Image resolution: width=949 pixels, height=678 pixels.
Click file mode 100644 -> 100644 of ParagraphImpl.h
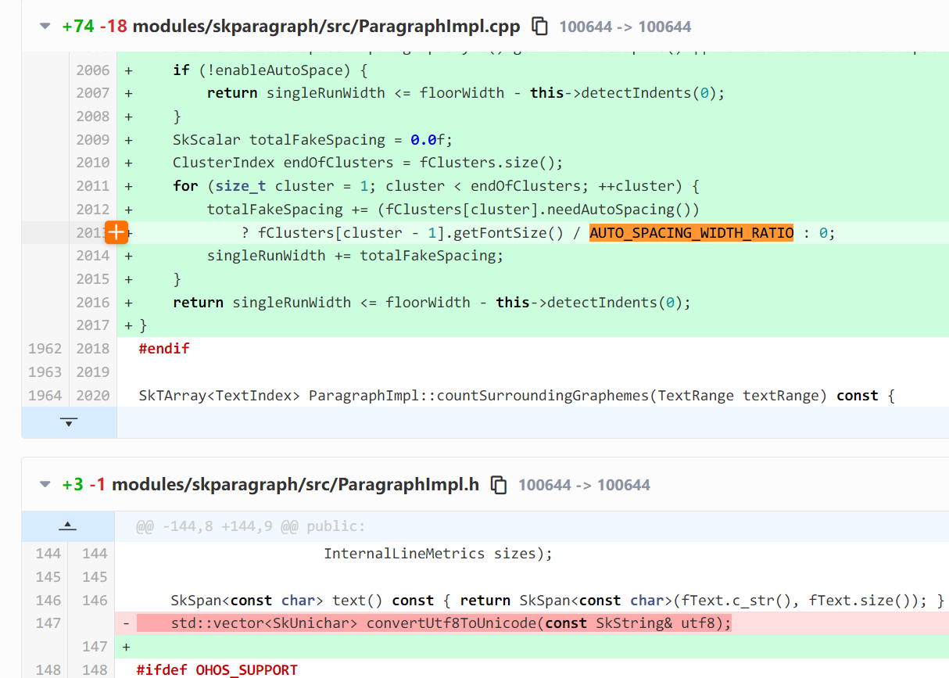click(x=584, y=486)
